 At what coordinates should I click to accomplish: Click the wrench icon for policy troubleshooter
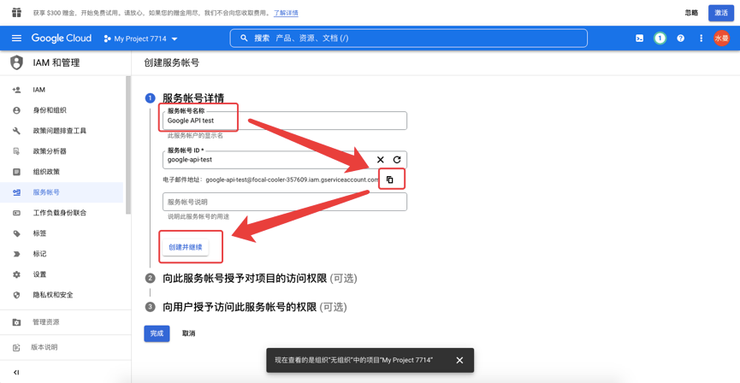pos(16,131)
